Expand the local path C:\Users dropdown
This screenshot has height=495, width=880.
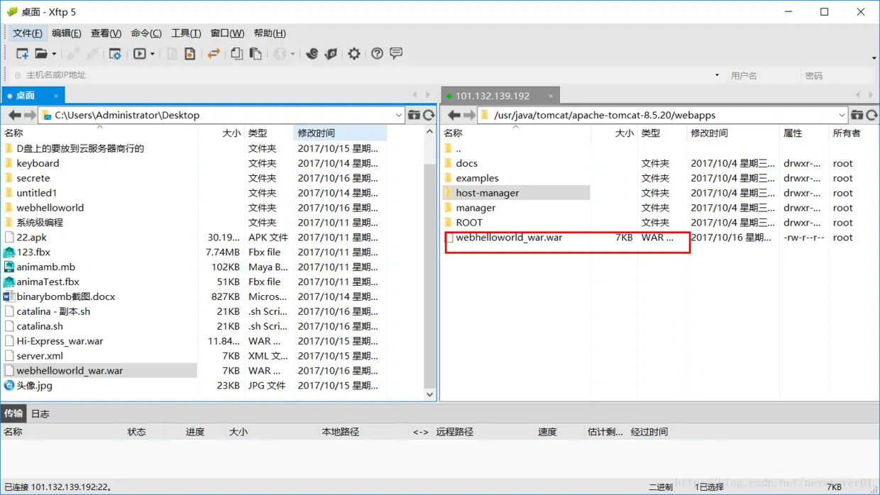399,115
